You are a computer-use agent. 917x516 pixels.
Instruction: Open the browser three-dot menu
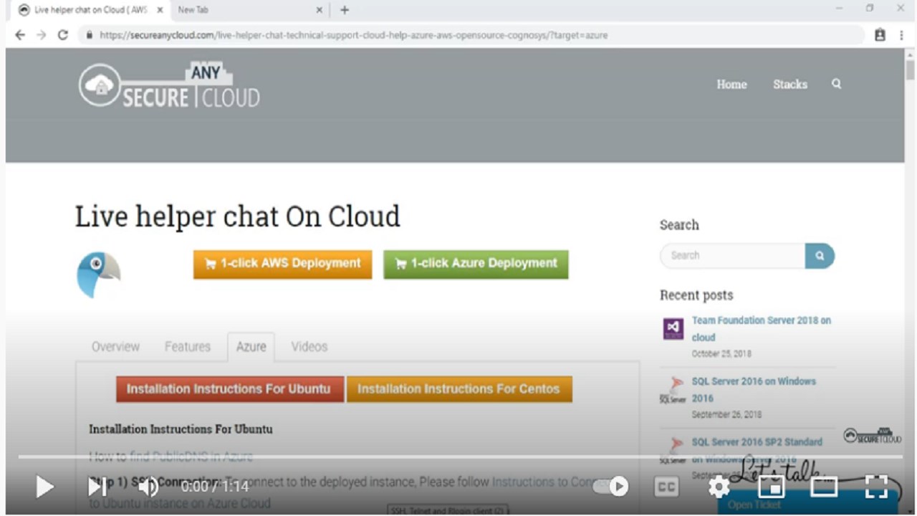(x=901, y=34)
